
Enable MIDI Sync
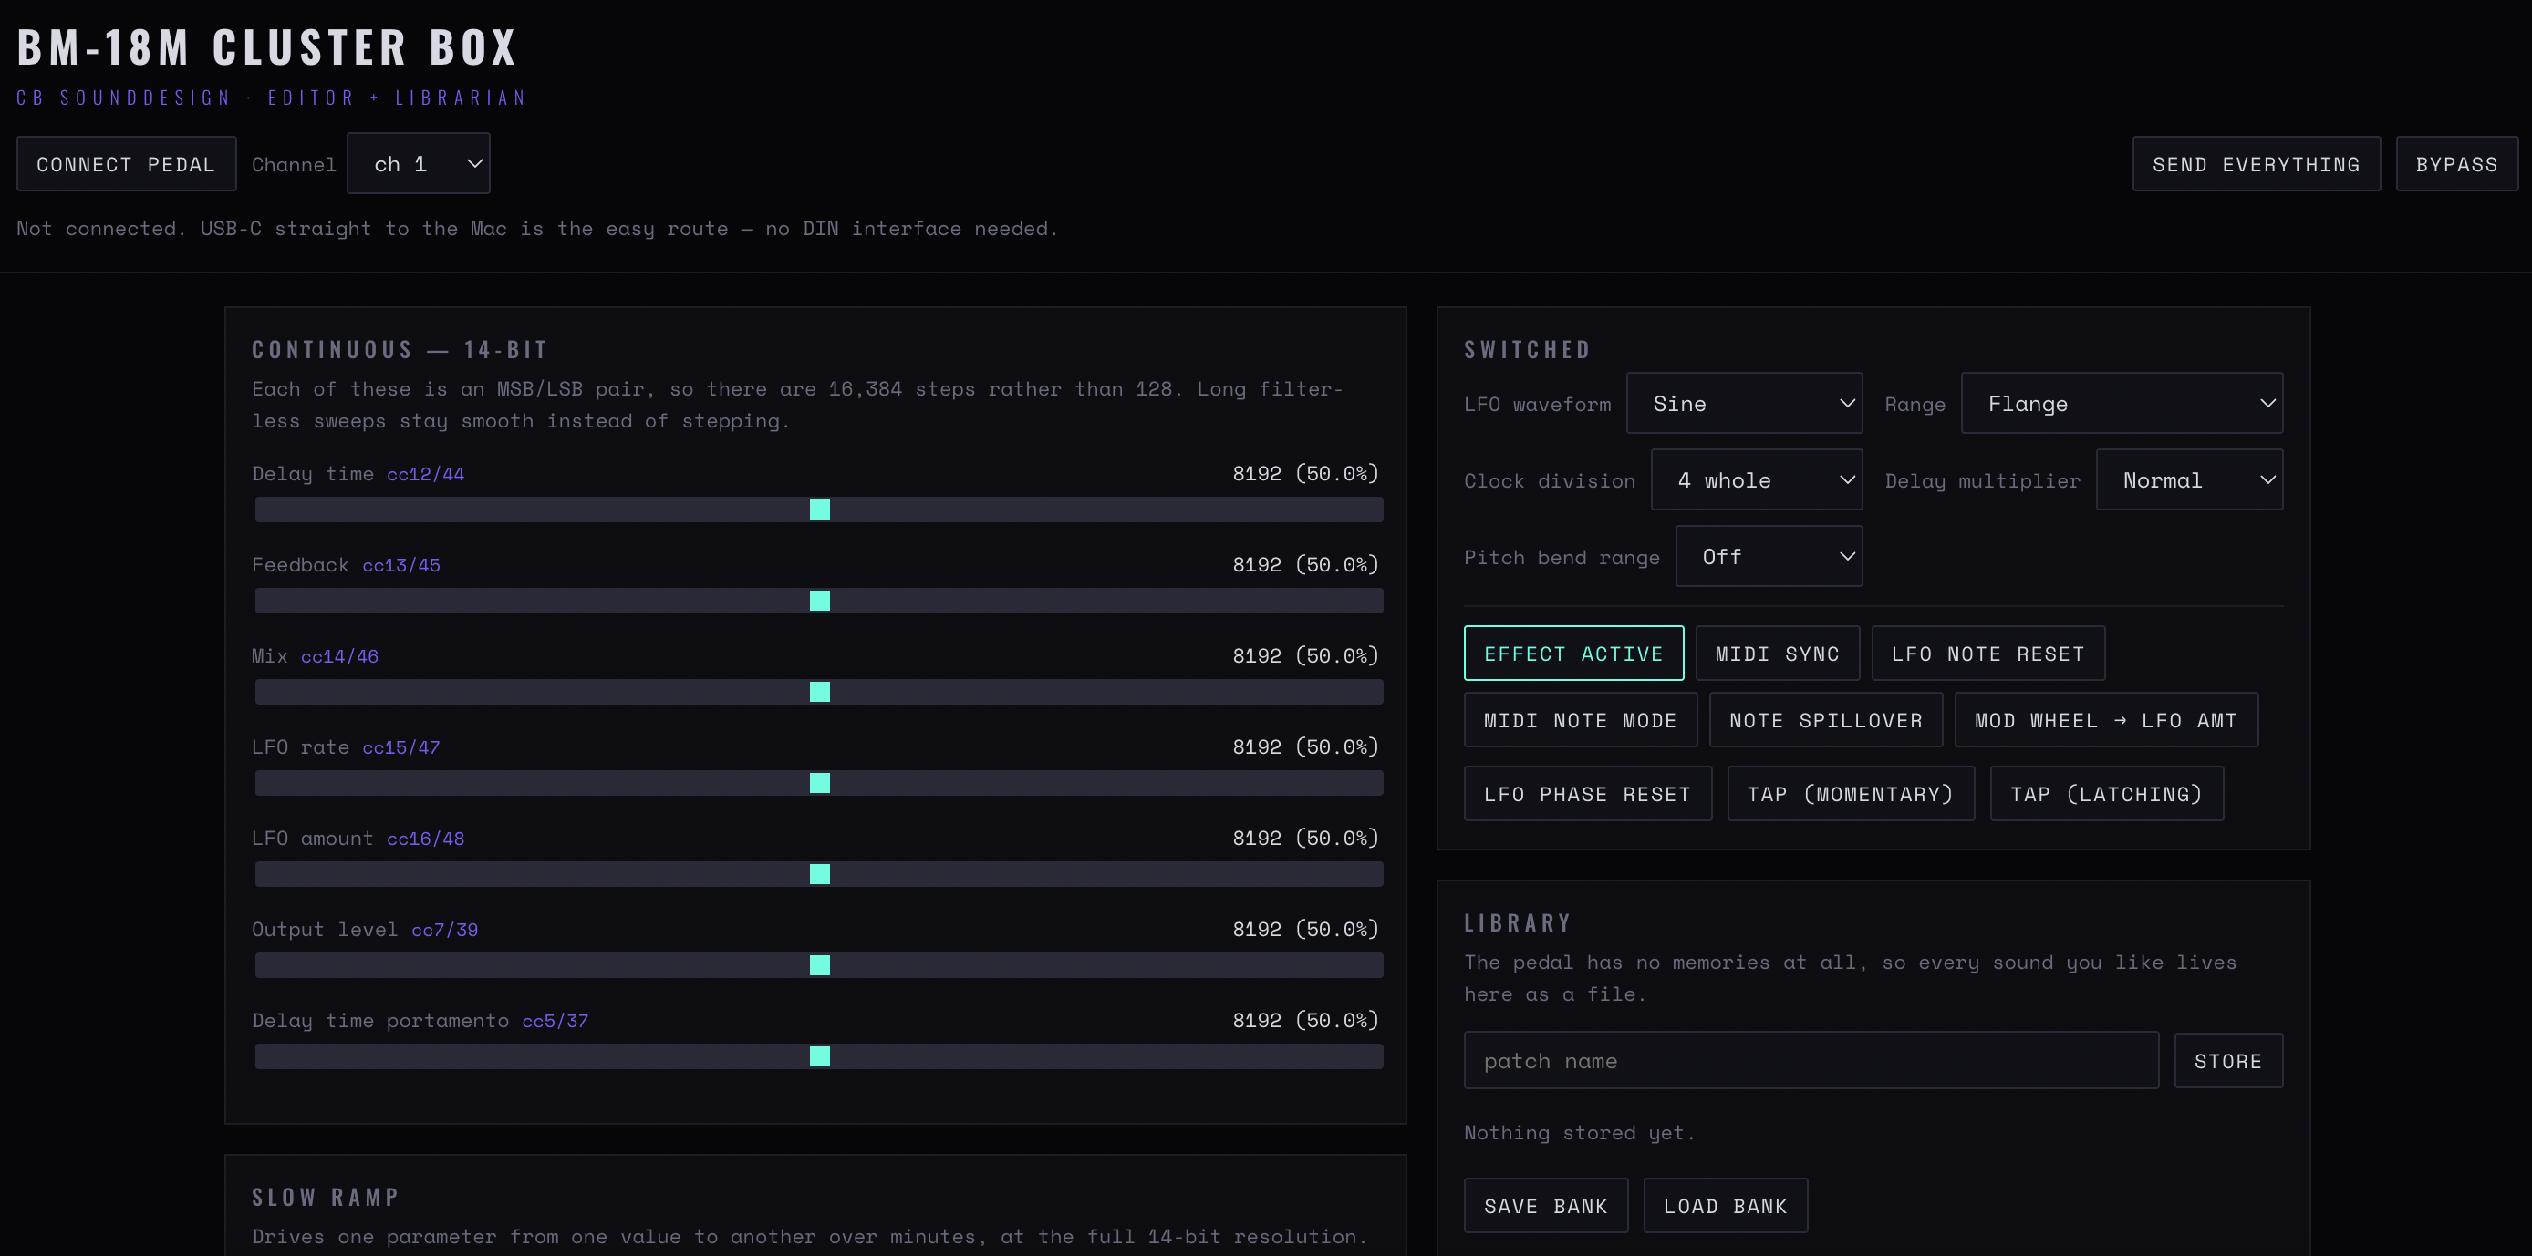pos(1777,654)
